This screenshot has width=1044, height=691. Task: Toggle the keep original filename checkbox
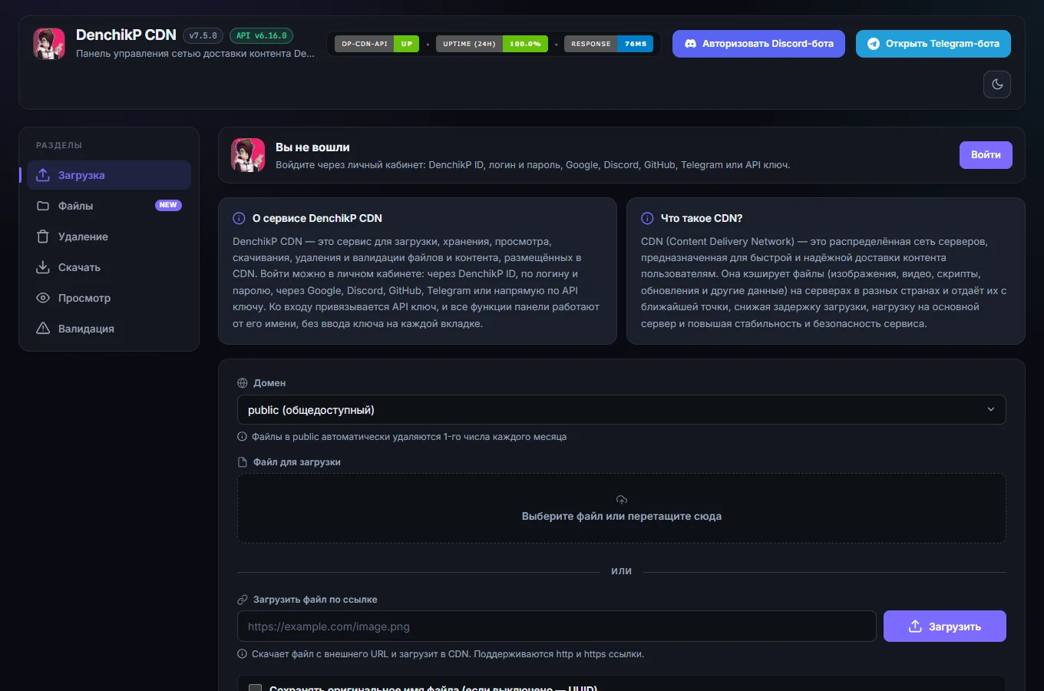coord(256,688)
